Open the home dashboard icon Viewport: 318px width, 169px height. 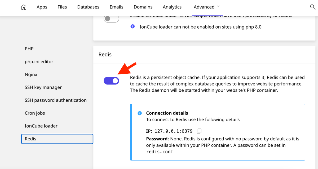(x=24, y=7)
